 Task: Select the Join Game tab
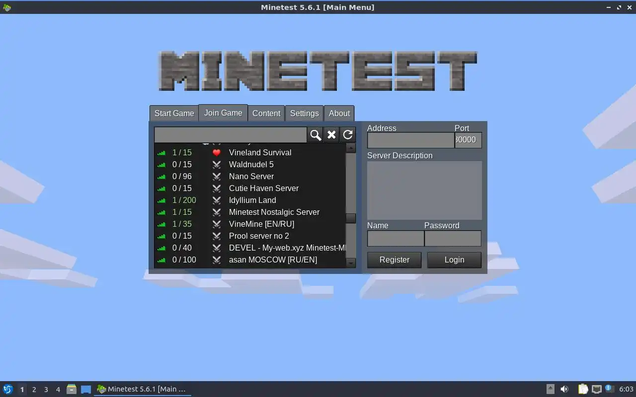(223, 113)
